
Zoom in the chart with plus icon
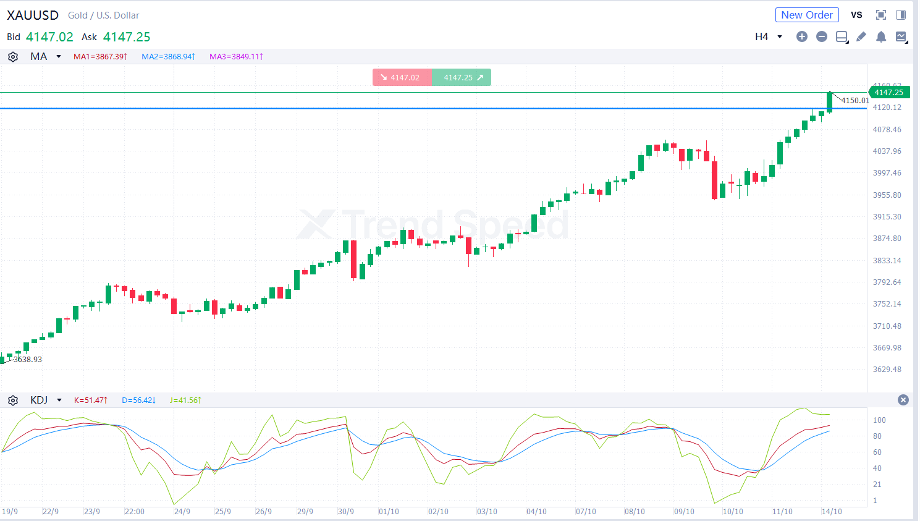(802, 36)
